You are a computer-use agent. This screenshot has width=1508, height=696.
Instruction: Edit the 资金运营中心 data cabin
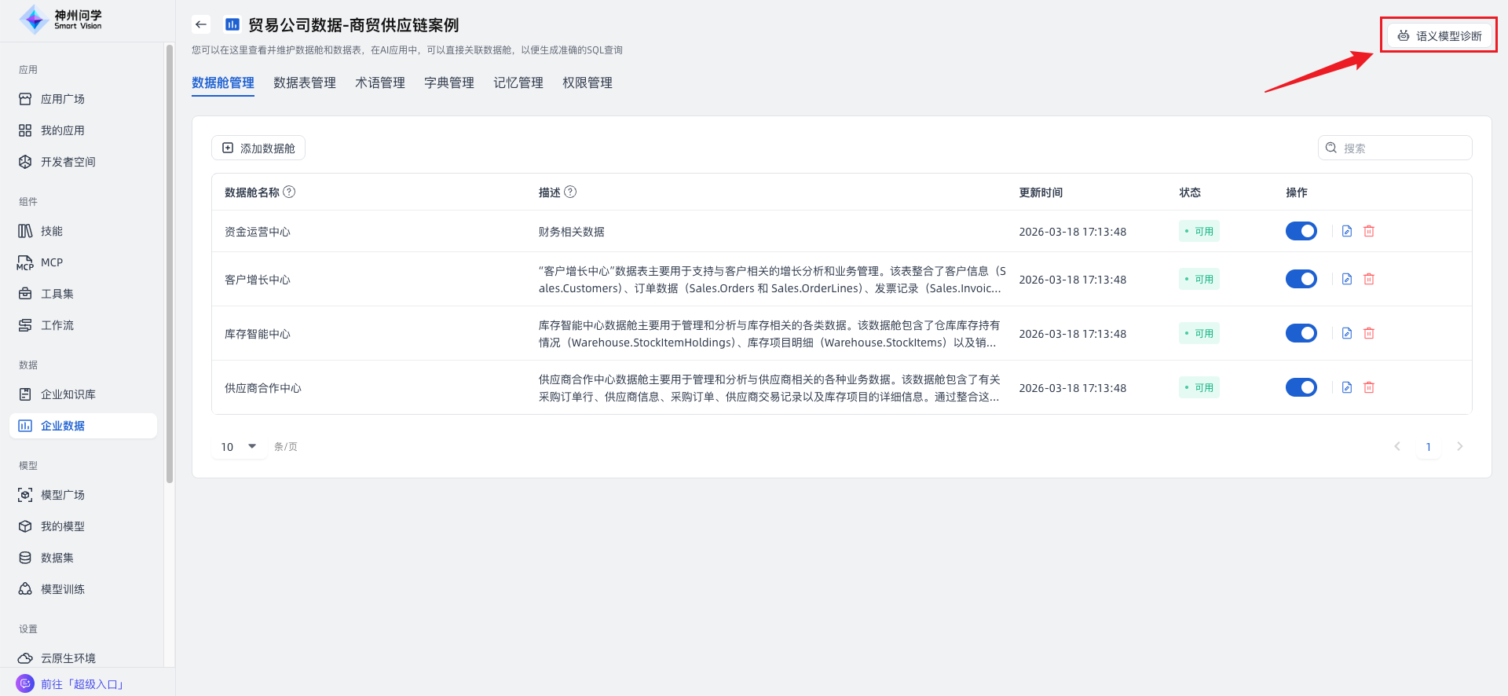(x=1346, y=231)
